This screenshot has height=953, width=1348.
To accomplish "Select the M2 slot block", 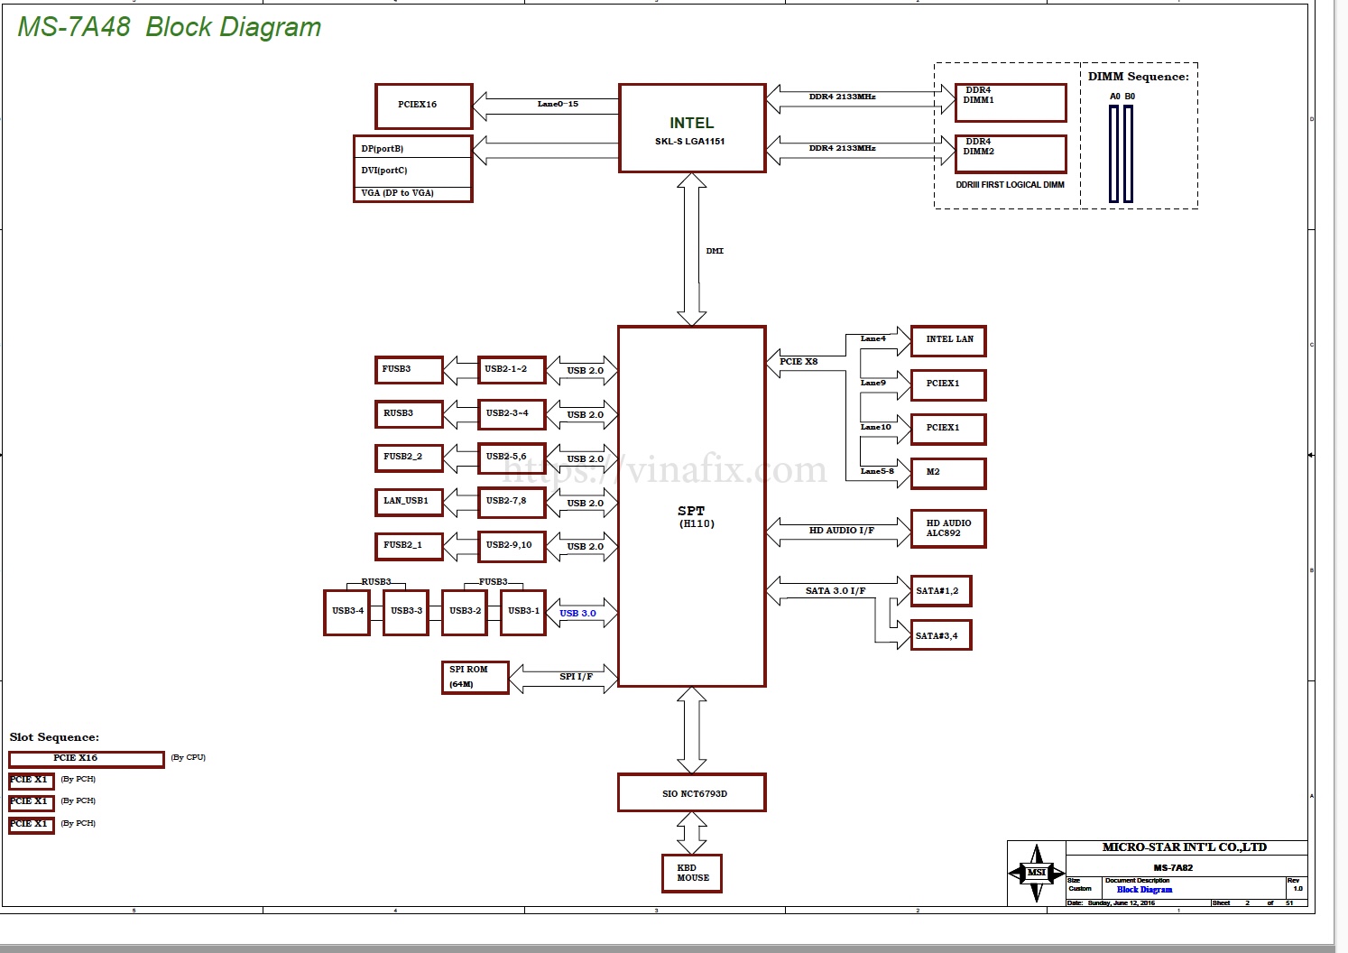I will click(948, 473).
